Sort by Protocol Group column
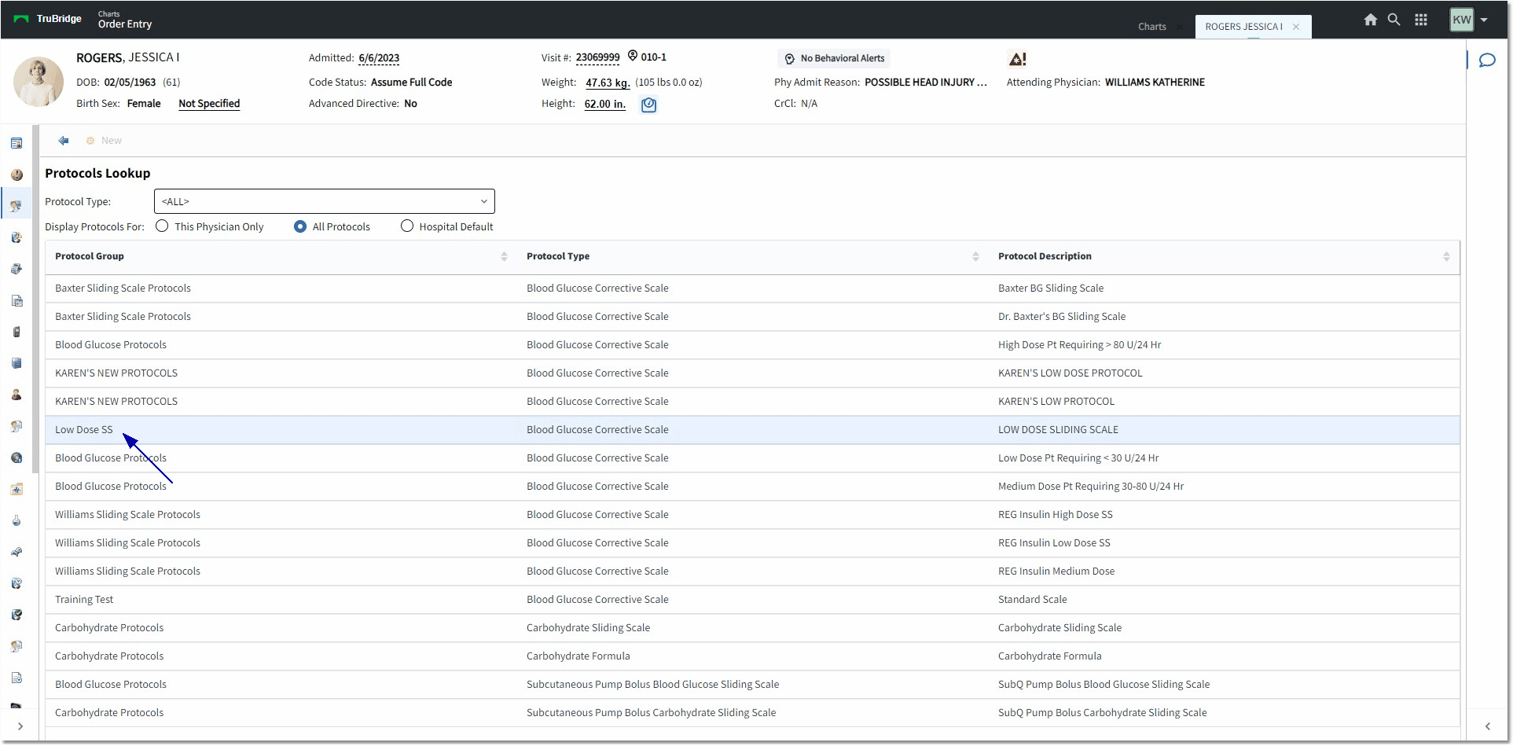The width and height of the screenshot is (1513, 746). click(x=504, y=256)
